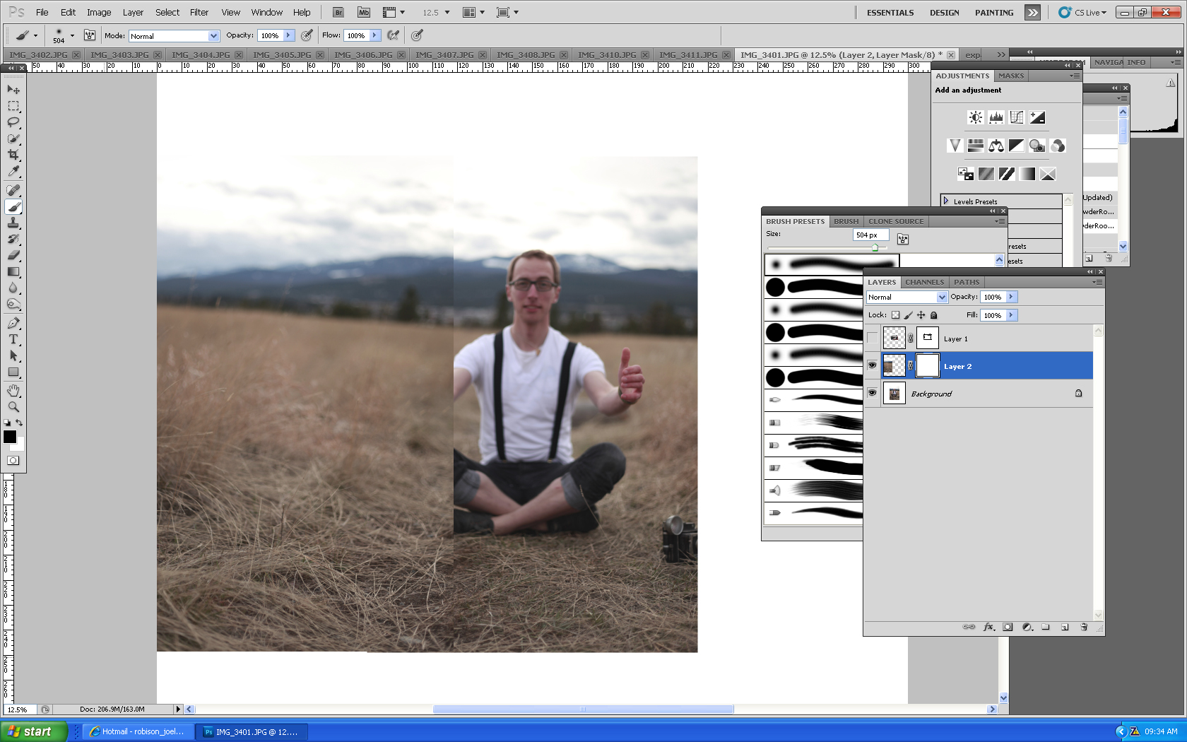This screenshot has height=742, width=1187.
Task: Select the Clone Stamp tool
Action: coord(13,223)
